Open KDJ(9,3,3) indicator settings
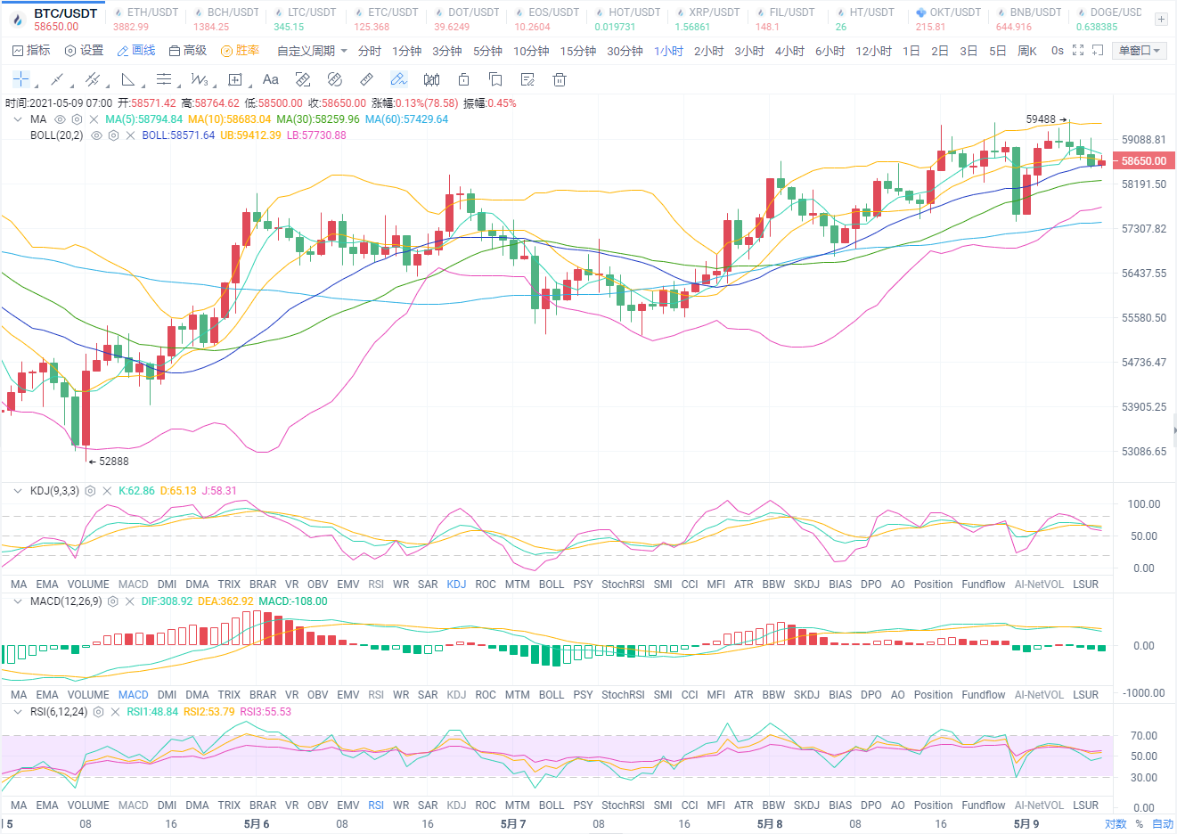The height and width of the screenshot is (834, 1177). point(90,491)
